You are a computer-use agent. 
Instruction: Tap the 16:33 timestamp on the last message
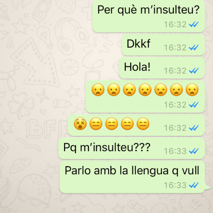click(175, 185)
